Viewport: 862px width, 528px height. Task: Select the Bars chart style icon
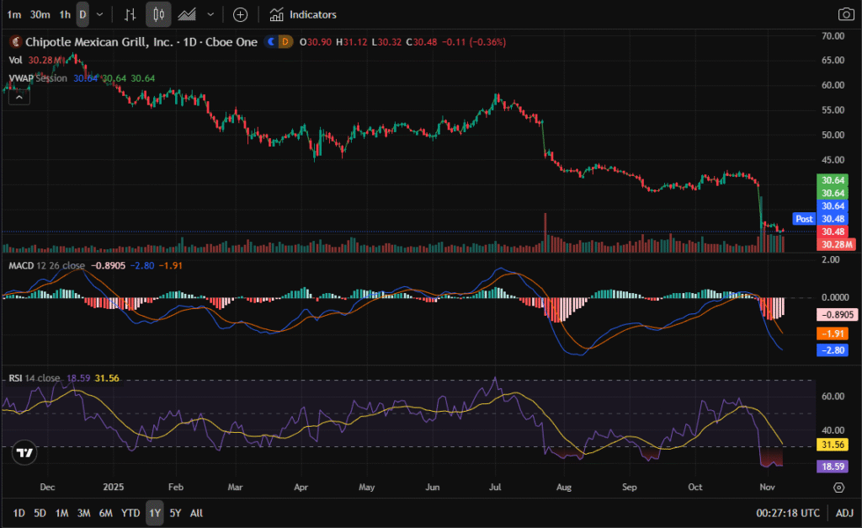pos(130,14)
